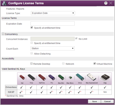The image size is (115, 105).
Task: Click the Accessibility section heading
Action: coord(8,59)
